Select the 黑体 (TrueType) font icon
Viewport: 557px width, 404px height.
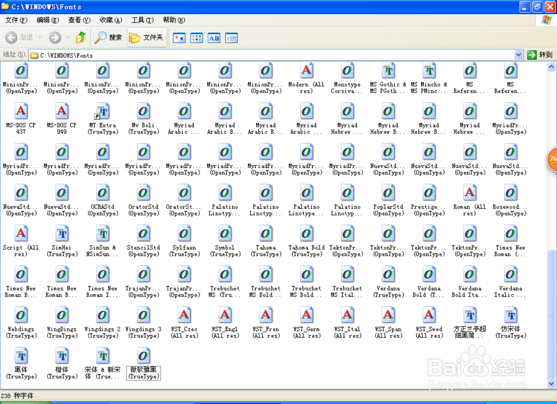click(21, 356)
